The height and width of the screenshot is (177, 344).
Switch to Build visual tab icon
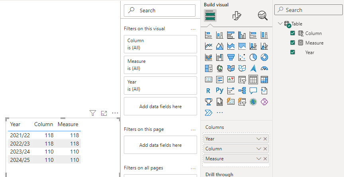[x=210, y=16]
